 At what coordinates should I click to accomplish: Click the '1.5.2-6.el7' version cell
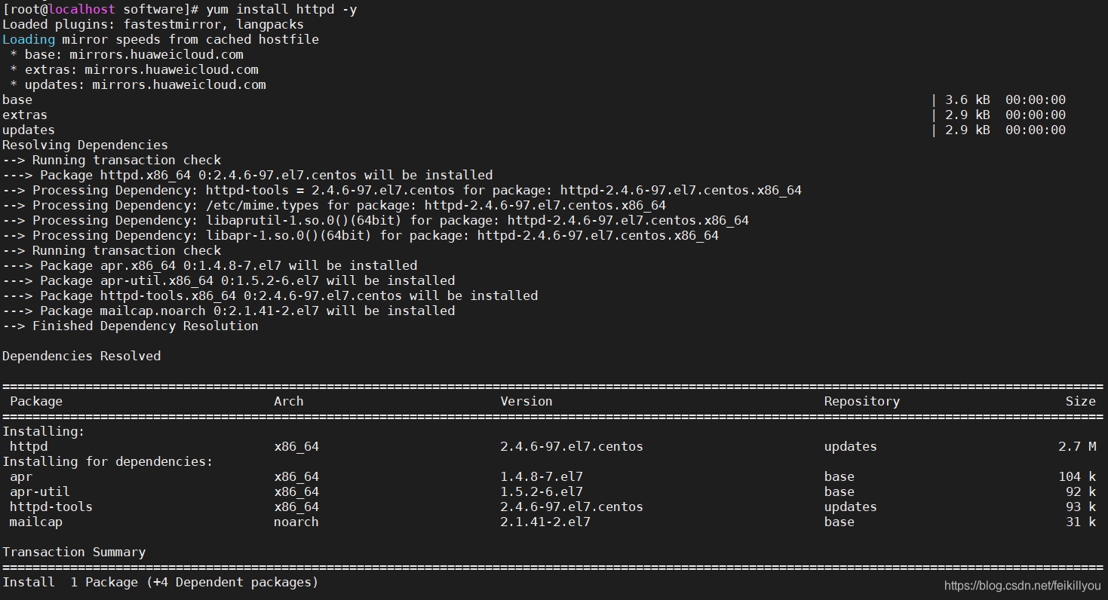(x=542, y=491)
